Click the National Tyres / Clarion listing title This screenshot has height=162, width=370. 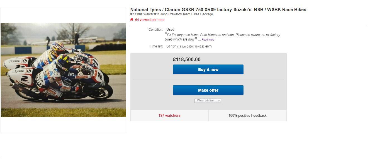coord(219,10)
